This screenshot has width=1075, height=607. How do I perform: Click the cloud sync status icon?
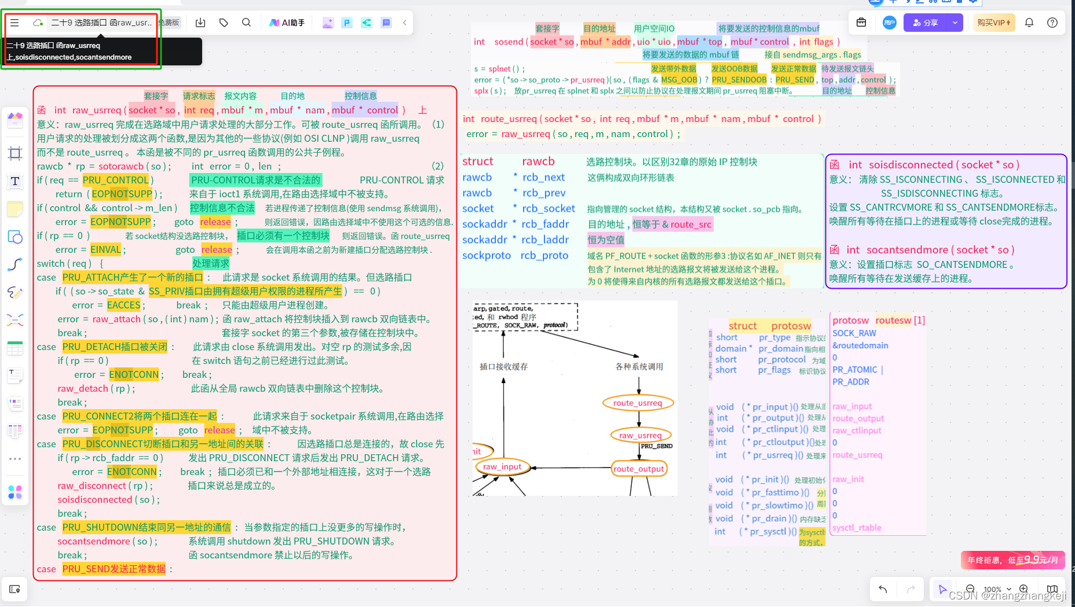(x=38, y=23)
